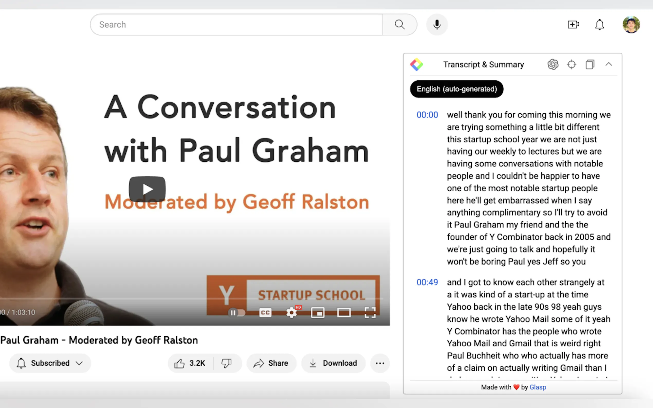
Task: Click the search magnifier button
Action: (400, 25)
